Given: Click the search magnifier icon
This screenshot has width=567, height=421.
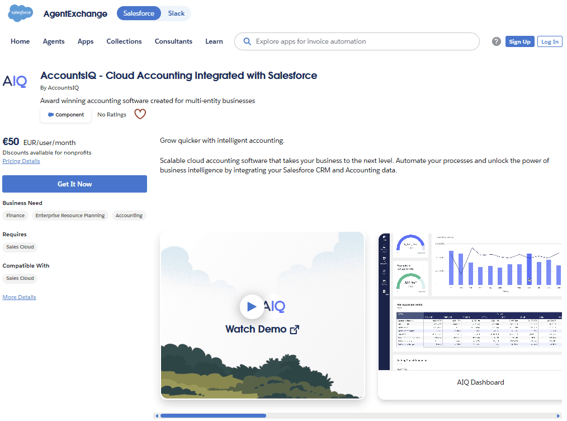Looking at the screenshot, I should 247,41.
